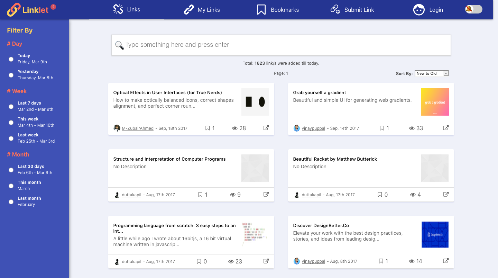Open duttakapil link on Structure and Interpretation card
498x278 pixels.
tap(131, 195)
